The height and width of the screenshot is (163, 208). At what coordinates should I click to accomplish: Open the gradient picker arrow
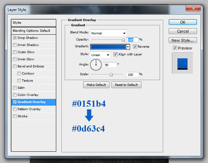pos(128,47)
